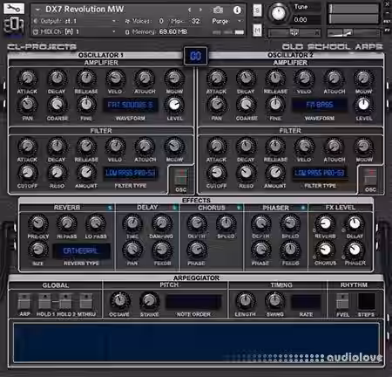
Task: Take snapshot with camera icon
Action: [x=218, y=10]
